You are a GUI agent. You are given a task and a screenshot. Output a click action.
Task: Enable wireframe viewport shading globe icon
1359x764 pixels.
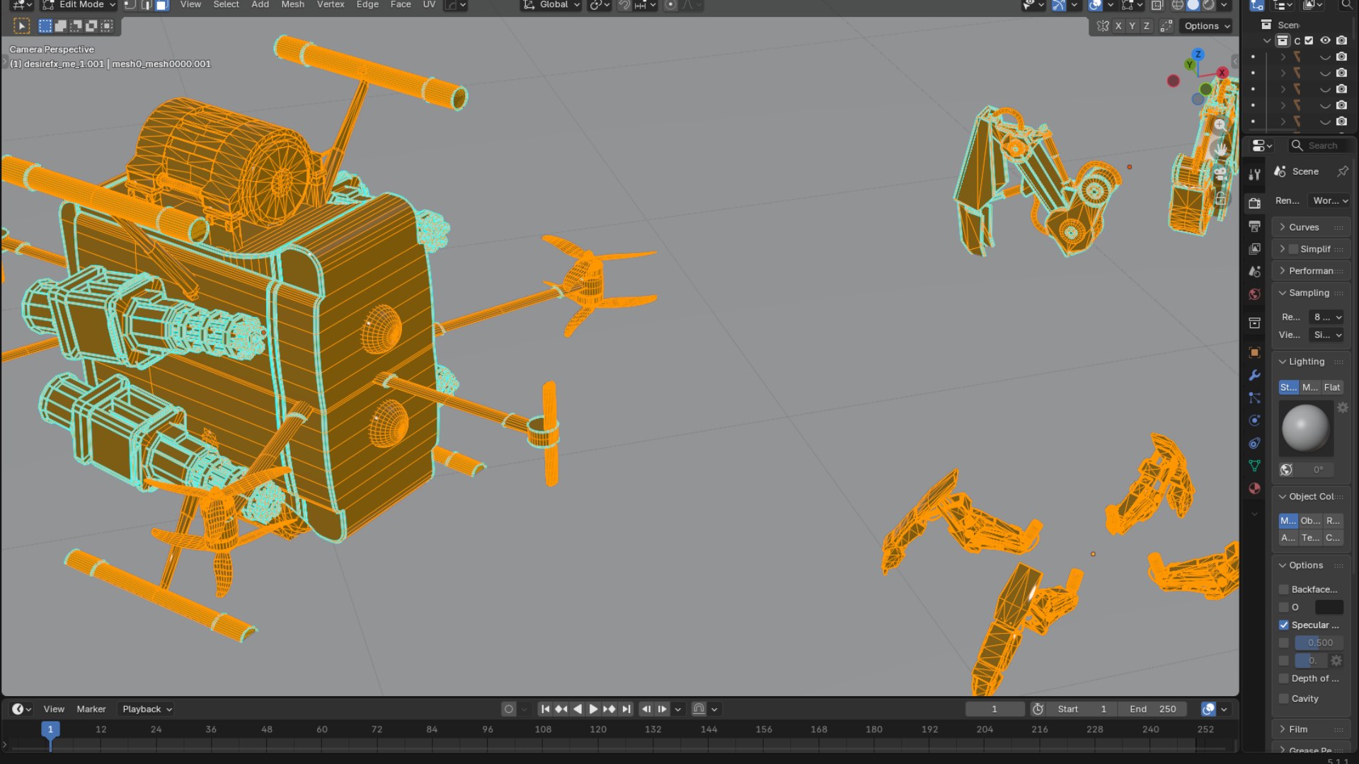[1178, 5]
